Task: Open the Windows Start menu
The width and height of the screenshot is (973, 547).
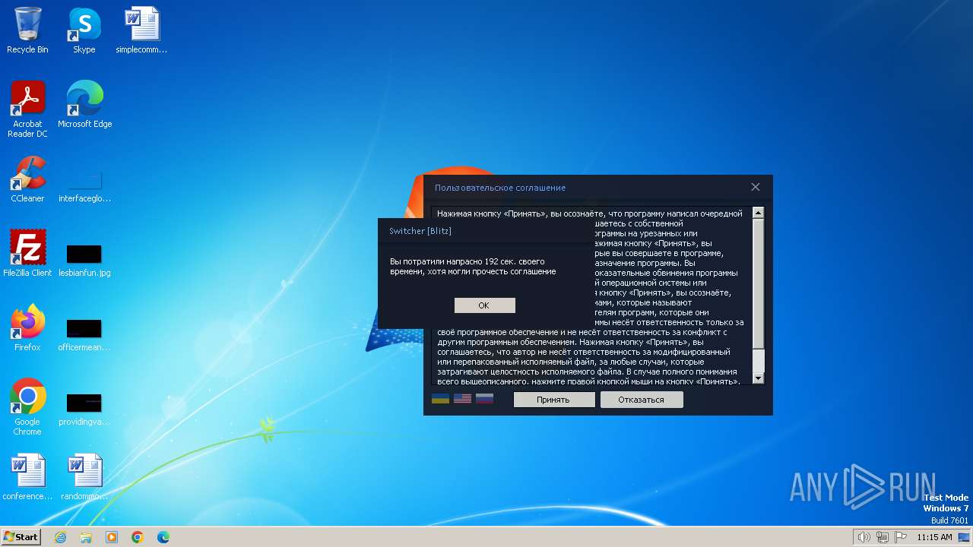Action: 21,537
